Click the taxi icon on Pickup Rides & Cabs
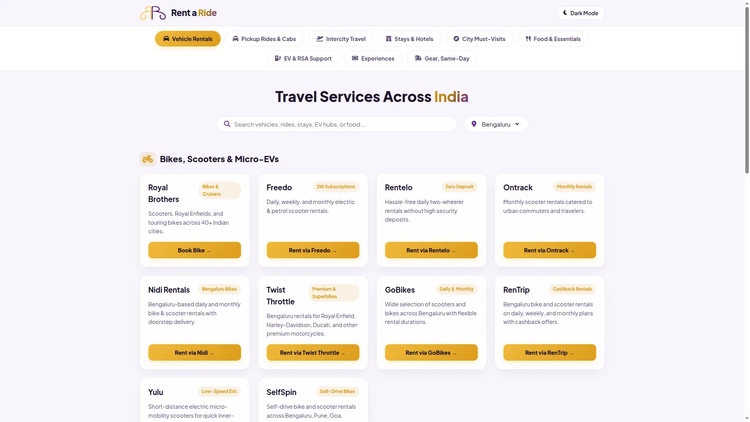This screenshot has height=422, width=750. tap(236, 39)
